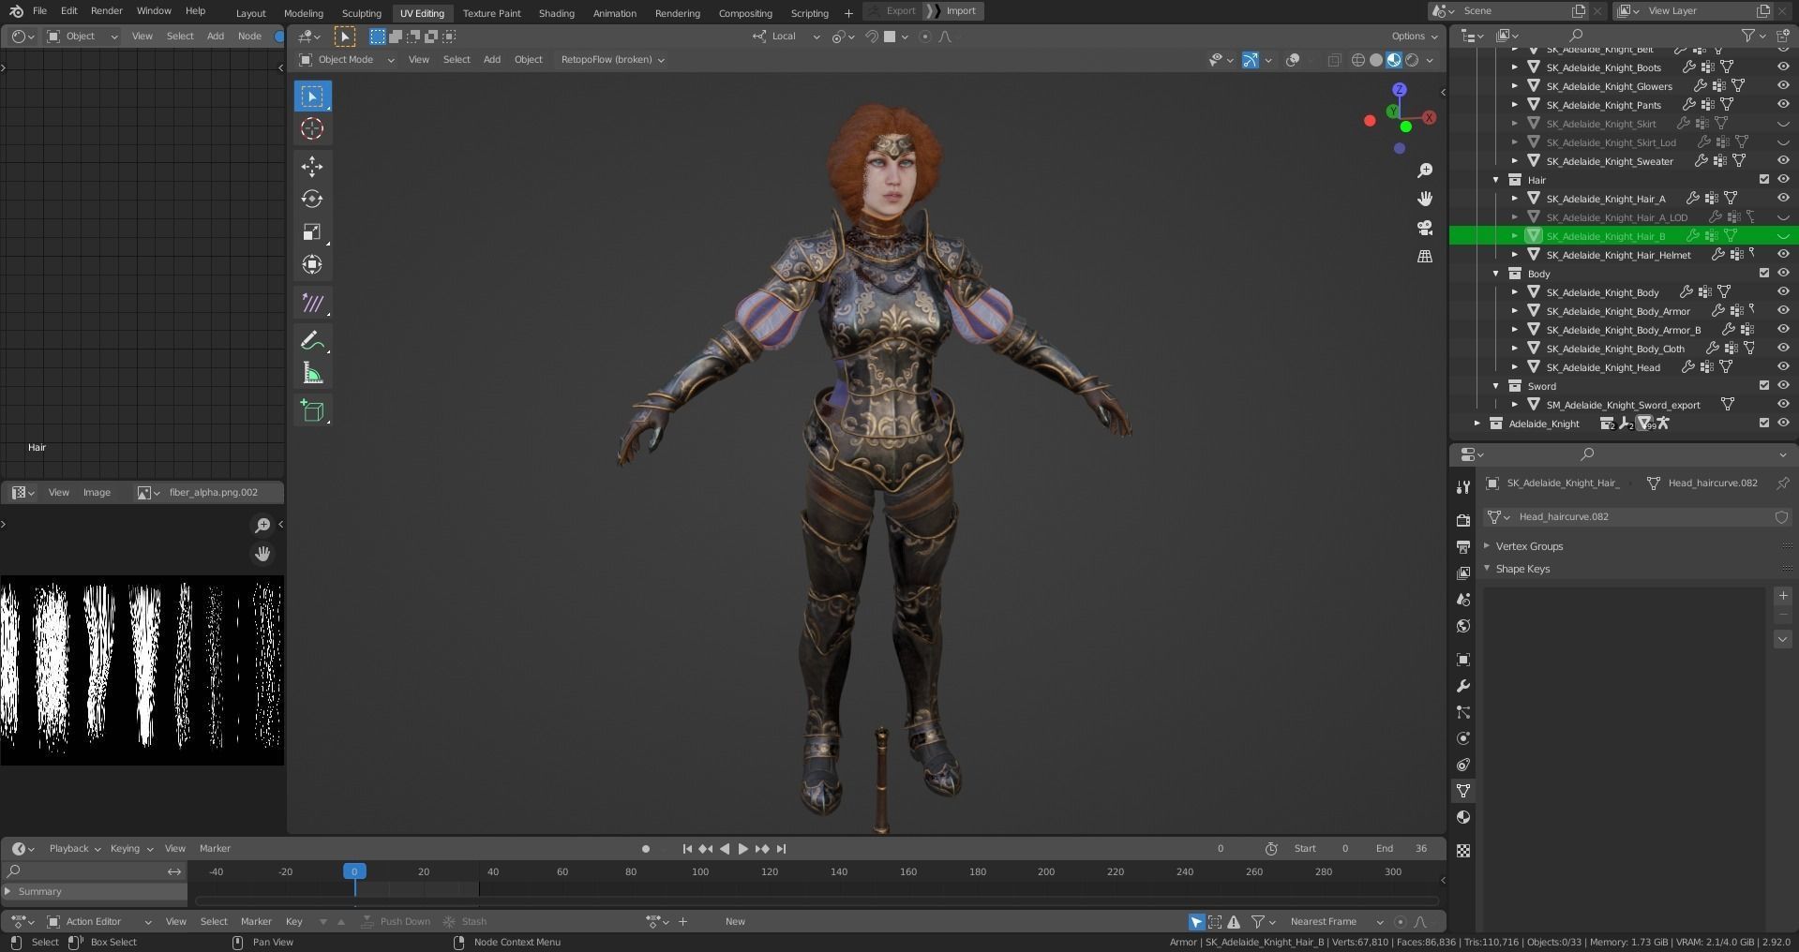Hide SK_Adelaide_Knight_Hair_A with eye icon
The height and width of the screenshot is (952, 1799).
point(1783,198)
